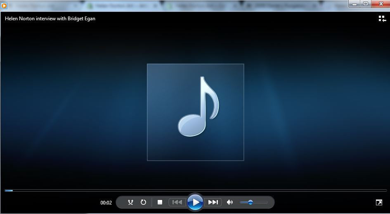This screenshot has height=214, width=390.
Task: Click the right end of the volume track
Action: [x=266, y=202]
